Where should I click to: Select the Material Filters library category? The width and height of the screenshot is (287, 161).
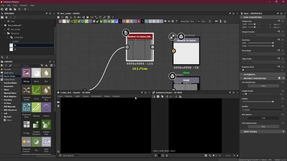(x=10, y=93)
